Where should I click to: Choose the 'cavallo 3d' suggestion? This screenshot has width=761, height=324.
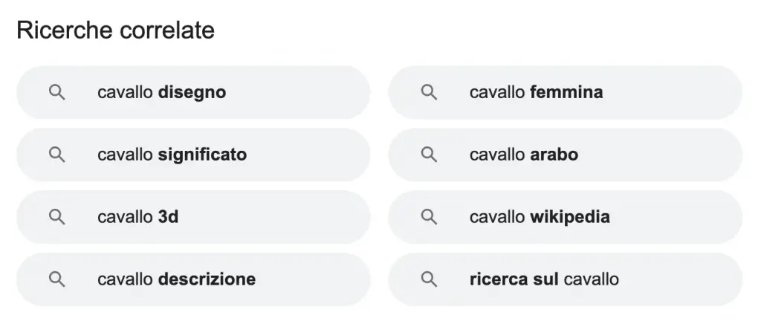(194, 217)
